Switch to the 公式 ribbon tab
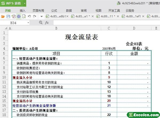 click(x=54, y=10)
